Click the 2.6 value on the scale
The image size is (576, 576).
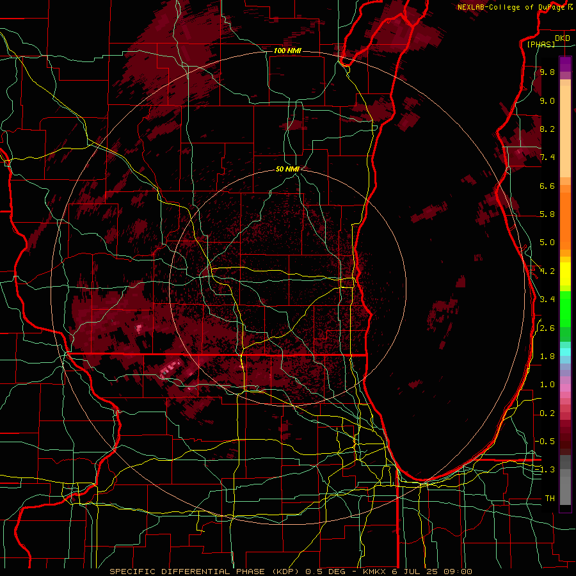click(547, 328)
